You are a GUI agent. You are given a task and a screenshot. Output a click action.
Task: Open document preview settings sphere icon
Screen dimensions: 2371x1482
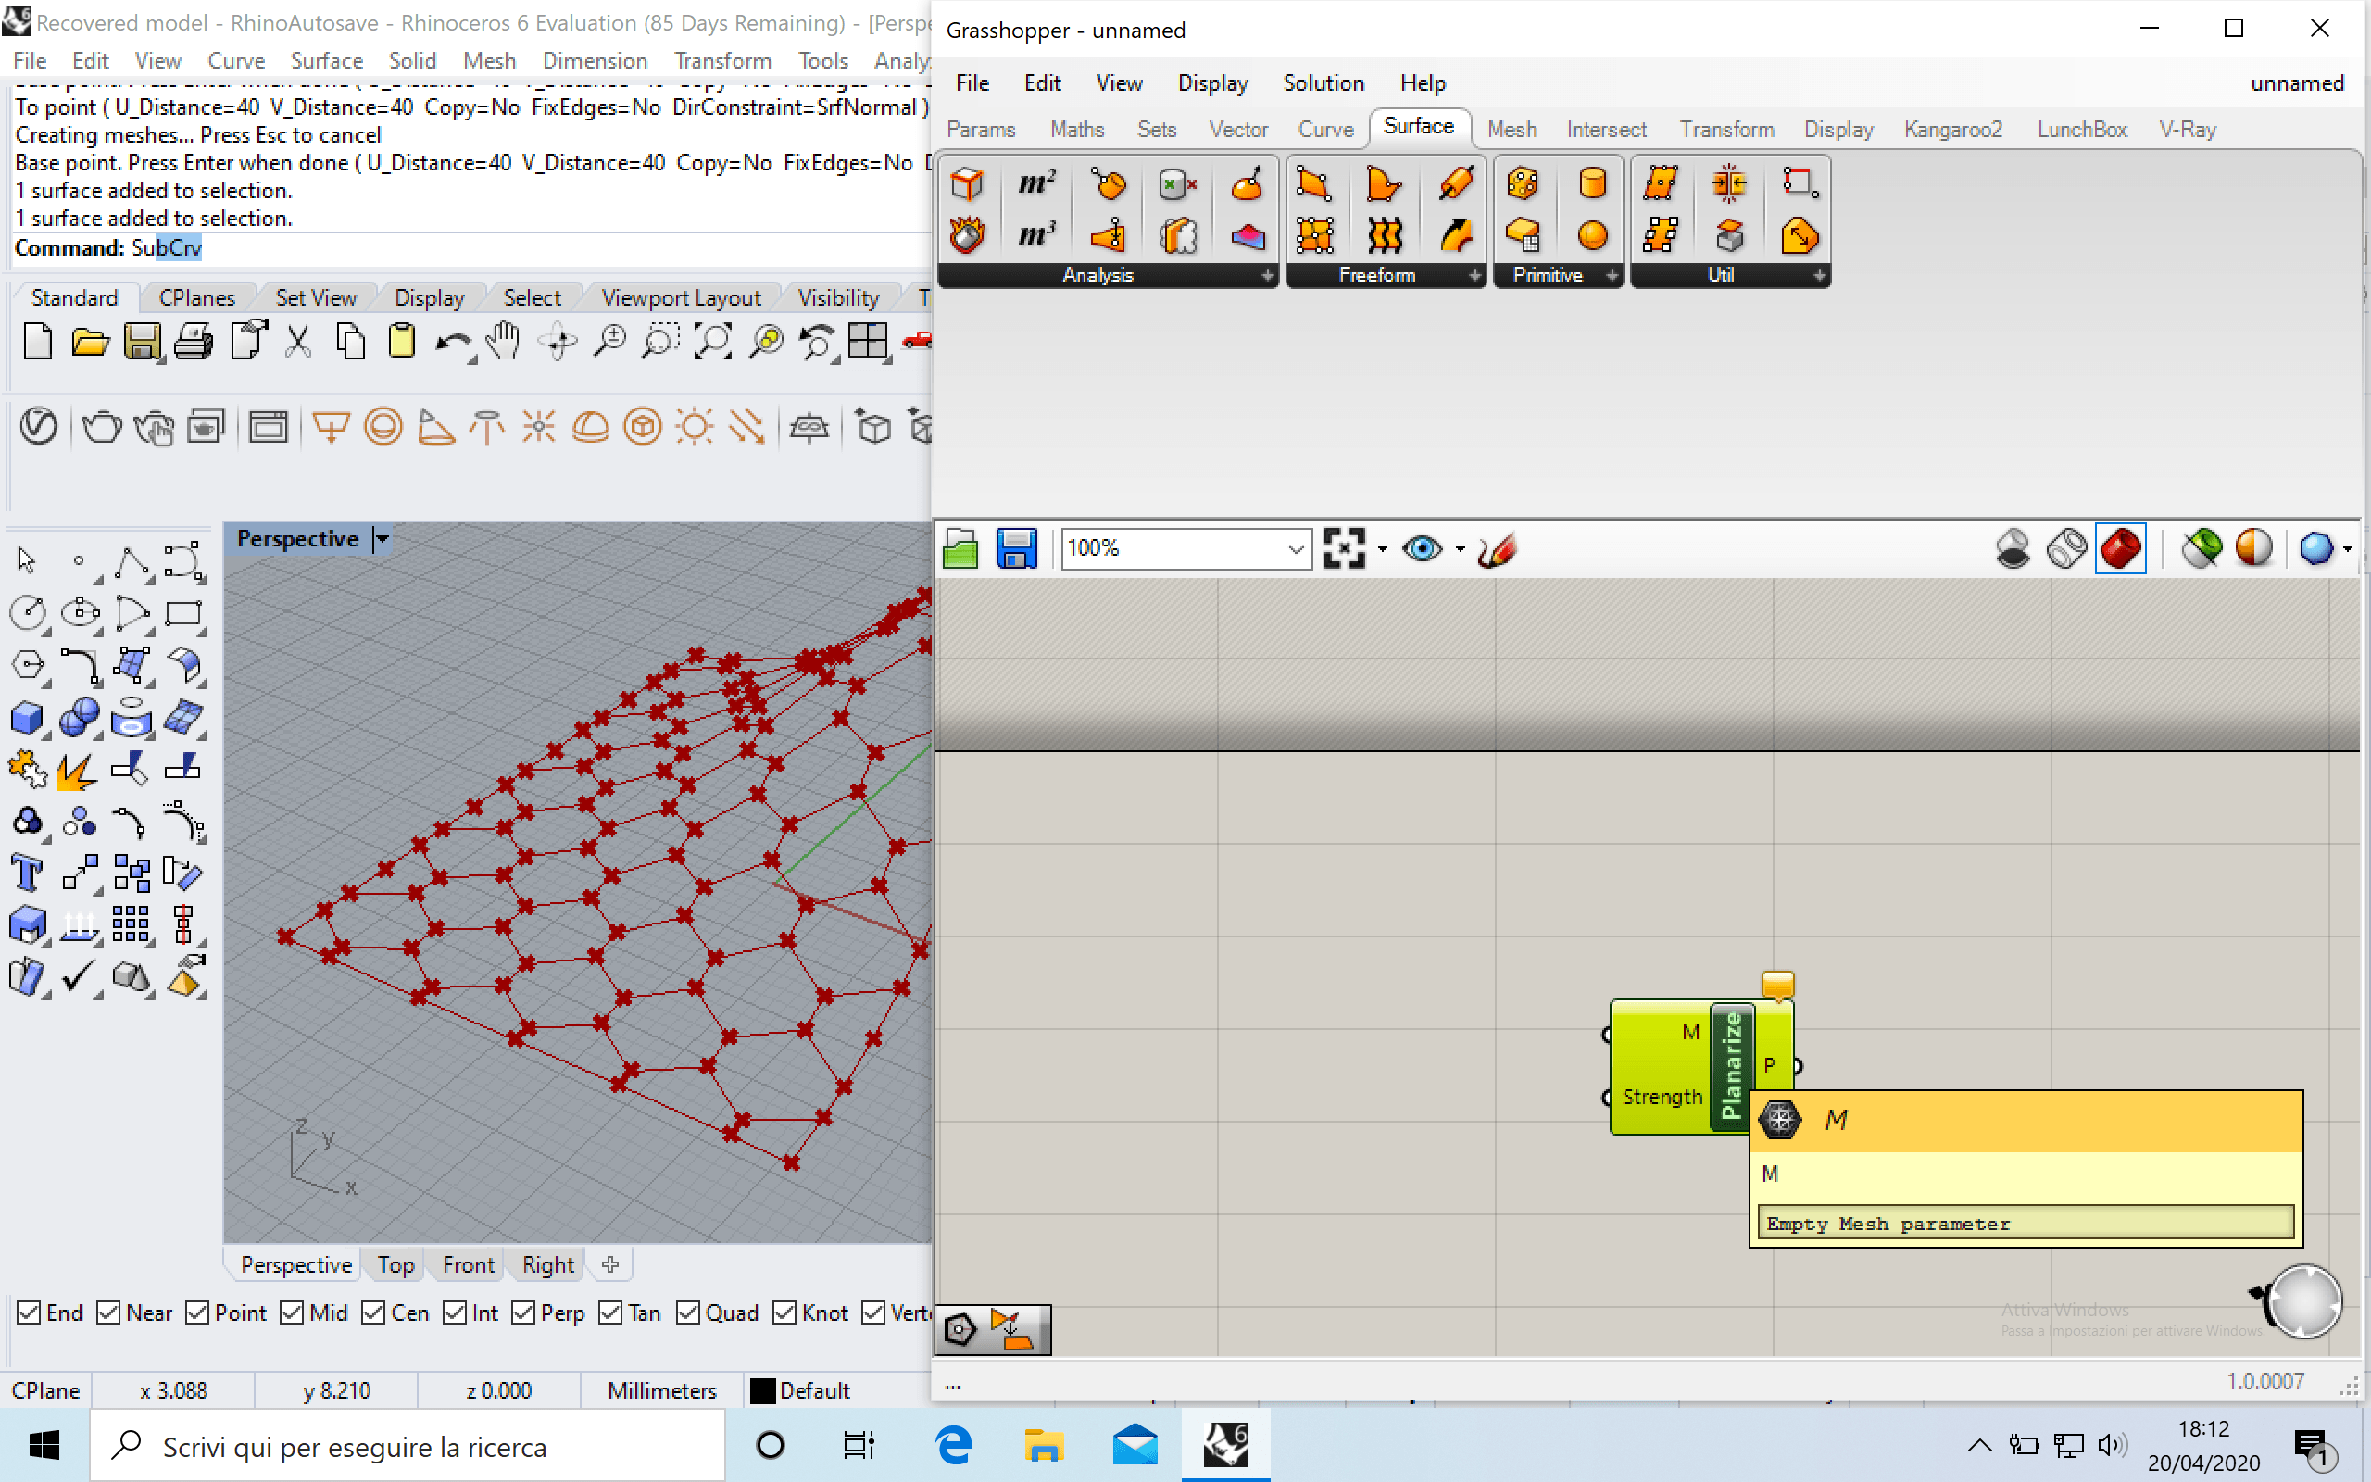pyautogui.click(x=2253, y=548)
